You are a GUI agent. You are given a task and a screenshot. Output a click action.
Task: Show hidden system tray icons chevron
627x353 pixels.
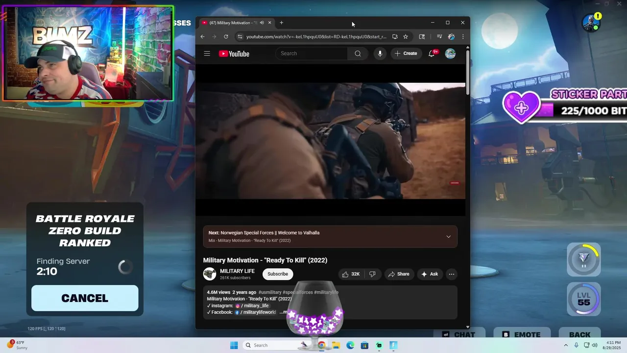[x=566, y=345]
